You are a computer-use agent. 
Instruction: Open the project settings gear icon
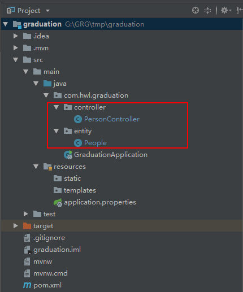click(x=225, y=10)
